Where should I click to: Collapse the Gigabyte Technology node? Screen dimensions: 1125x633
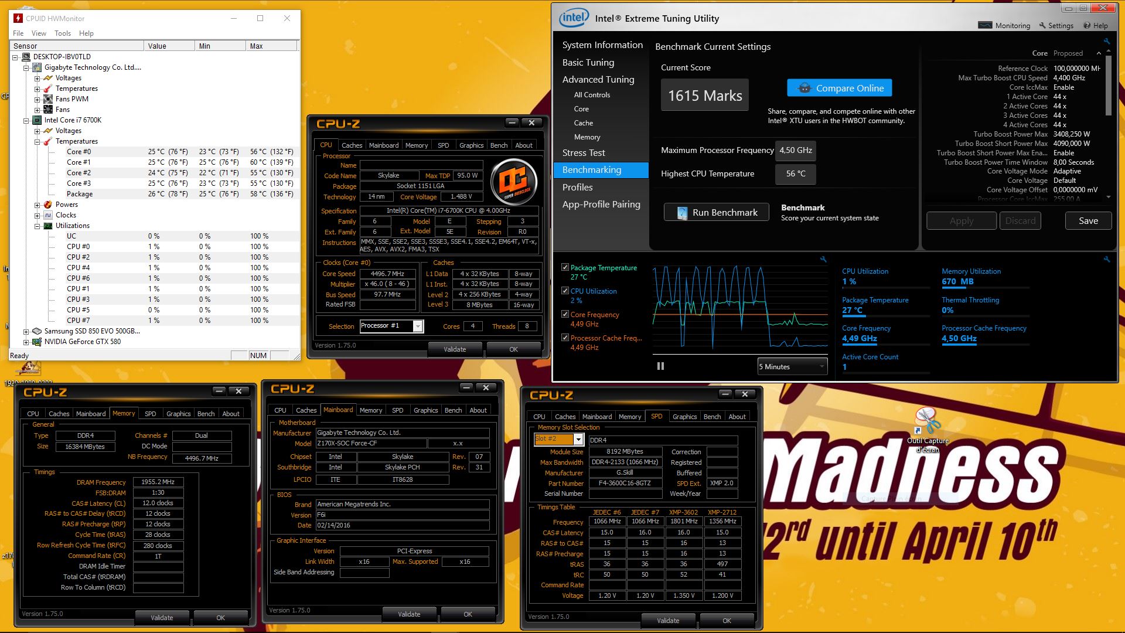click(x=26, y=68)
